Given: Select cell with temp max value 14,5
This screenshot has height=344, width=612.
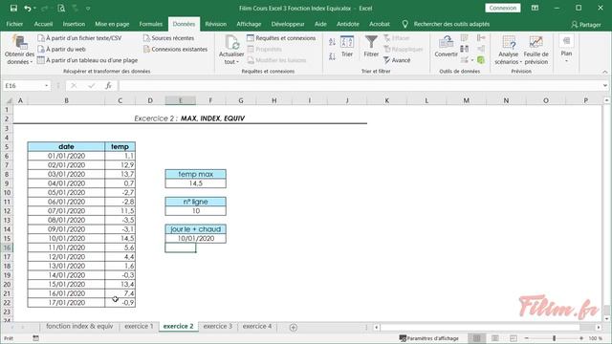Looking at the screenshot, I should tap(195, 183).
